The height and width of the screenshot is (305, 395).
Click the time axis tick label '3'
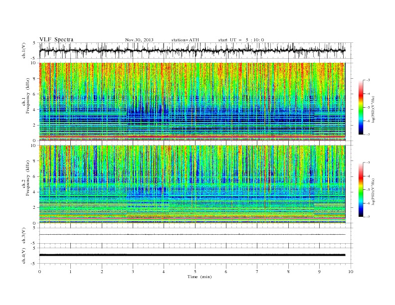point(133,272)
